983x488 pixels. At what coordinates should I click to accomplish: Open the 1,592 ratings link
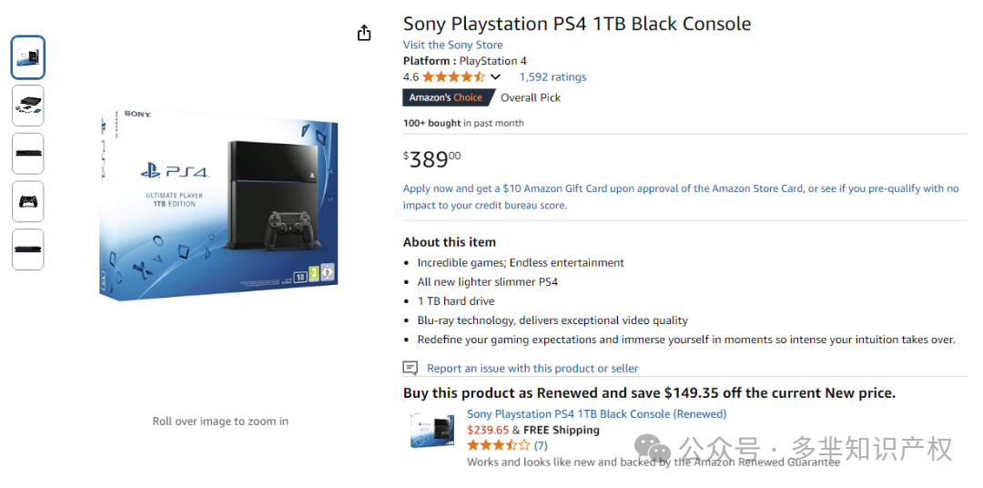tap(553, 77)
